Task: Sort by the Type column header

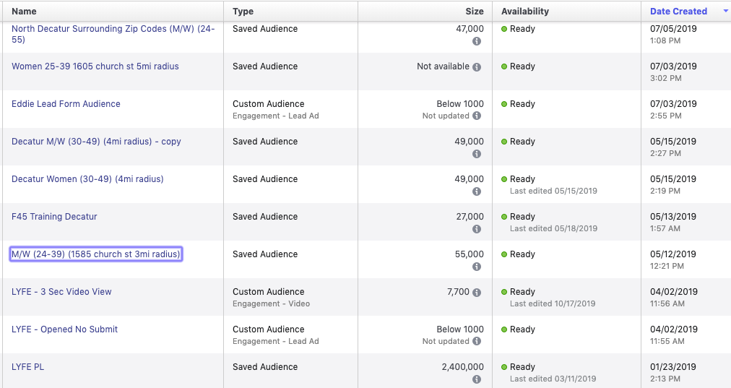Action: point(243,12)
